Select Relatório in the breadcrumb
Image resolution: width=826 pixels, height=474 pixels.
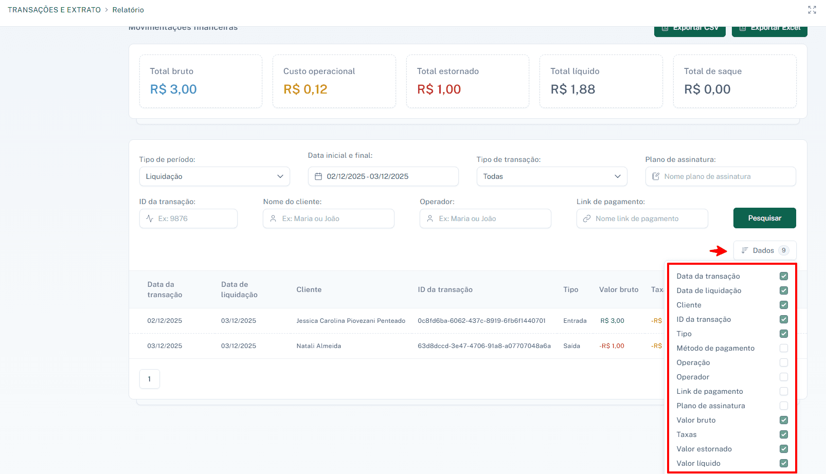pyautogui.click(x=128, y=9)
